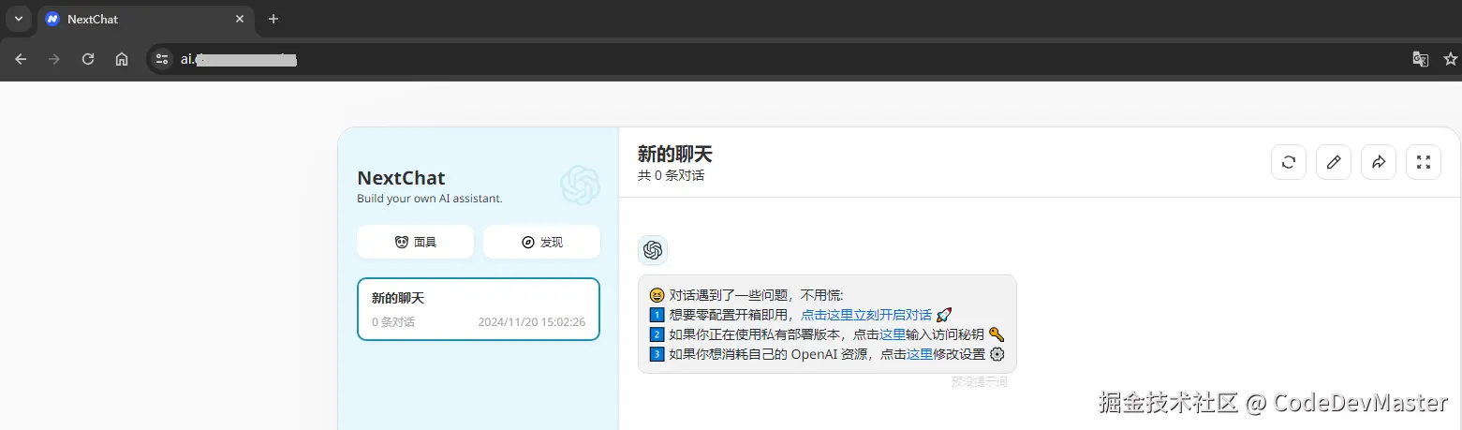Click the 共 0 条对话 subtitle text
The image size is (1462, 430).
coord(671,175)
